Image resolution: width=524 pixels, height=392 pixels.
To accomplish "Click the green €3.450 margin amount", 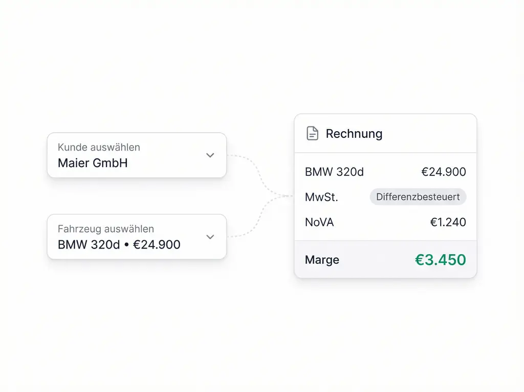I will (440, 260).
